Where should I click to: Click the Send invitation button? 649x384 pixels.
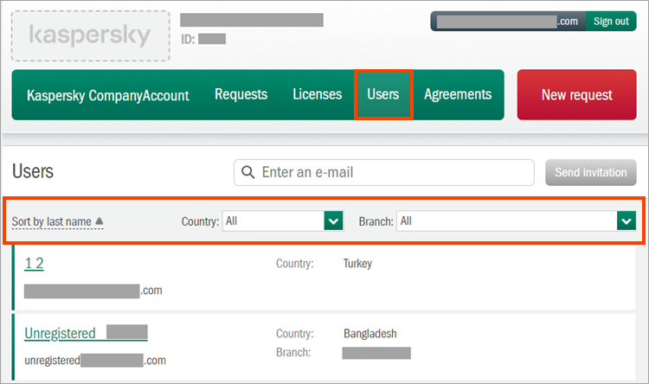click(591, 172)
